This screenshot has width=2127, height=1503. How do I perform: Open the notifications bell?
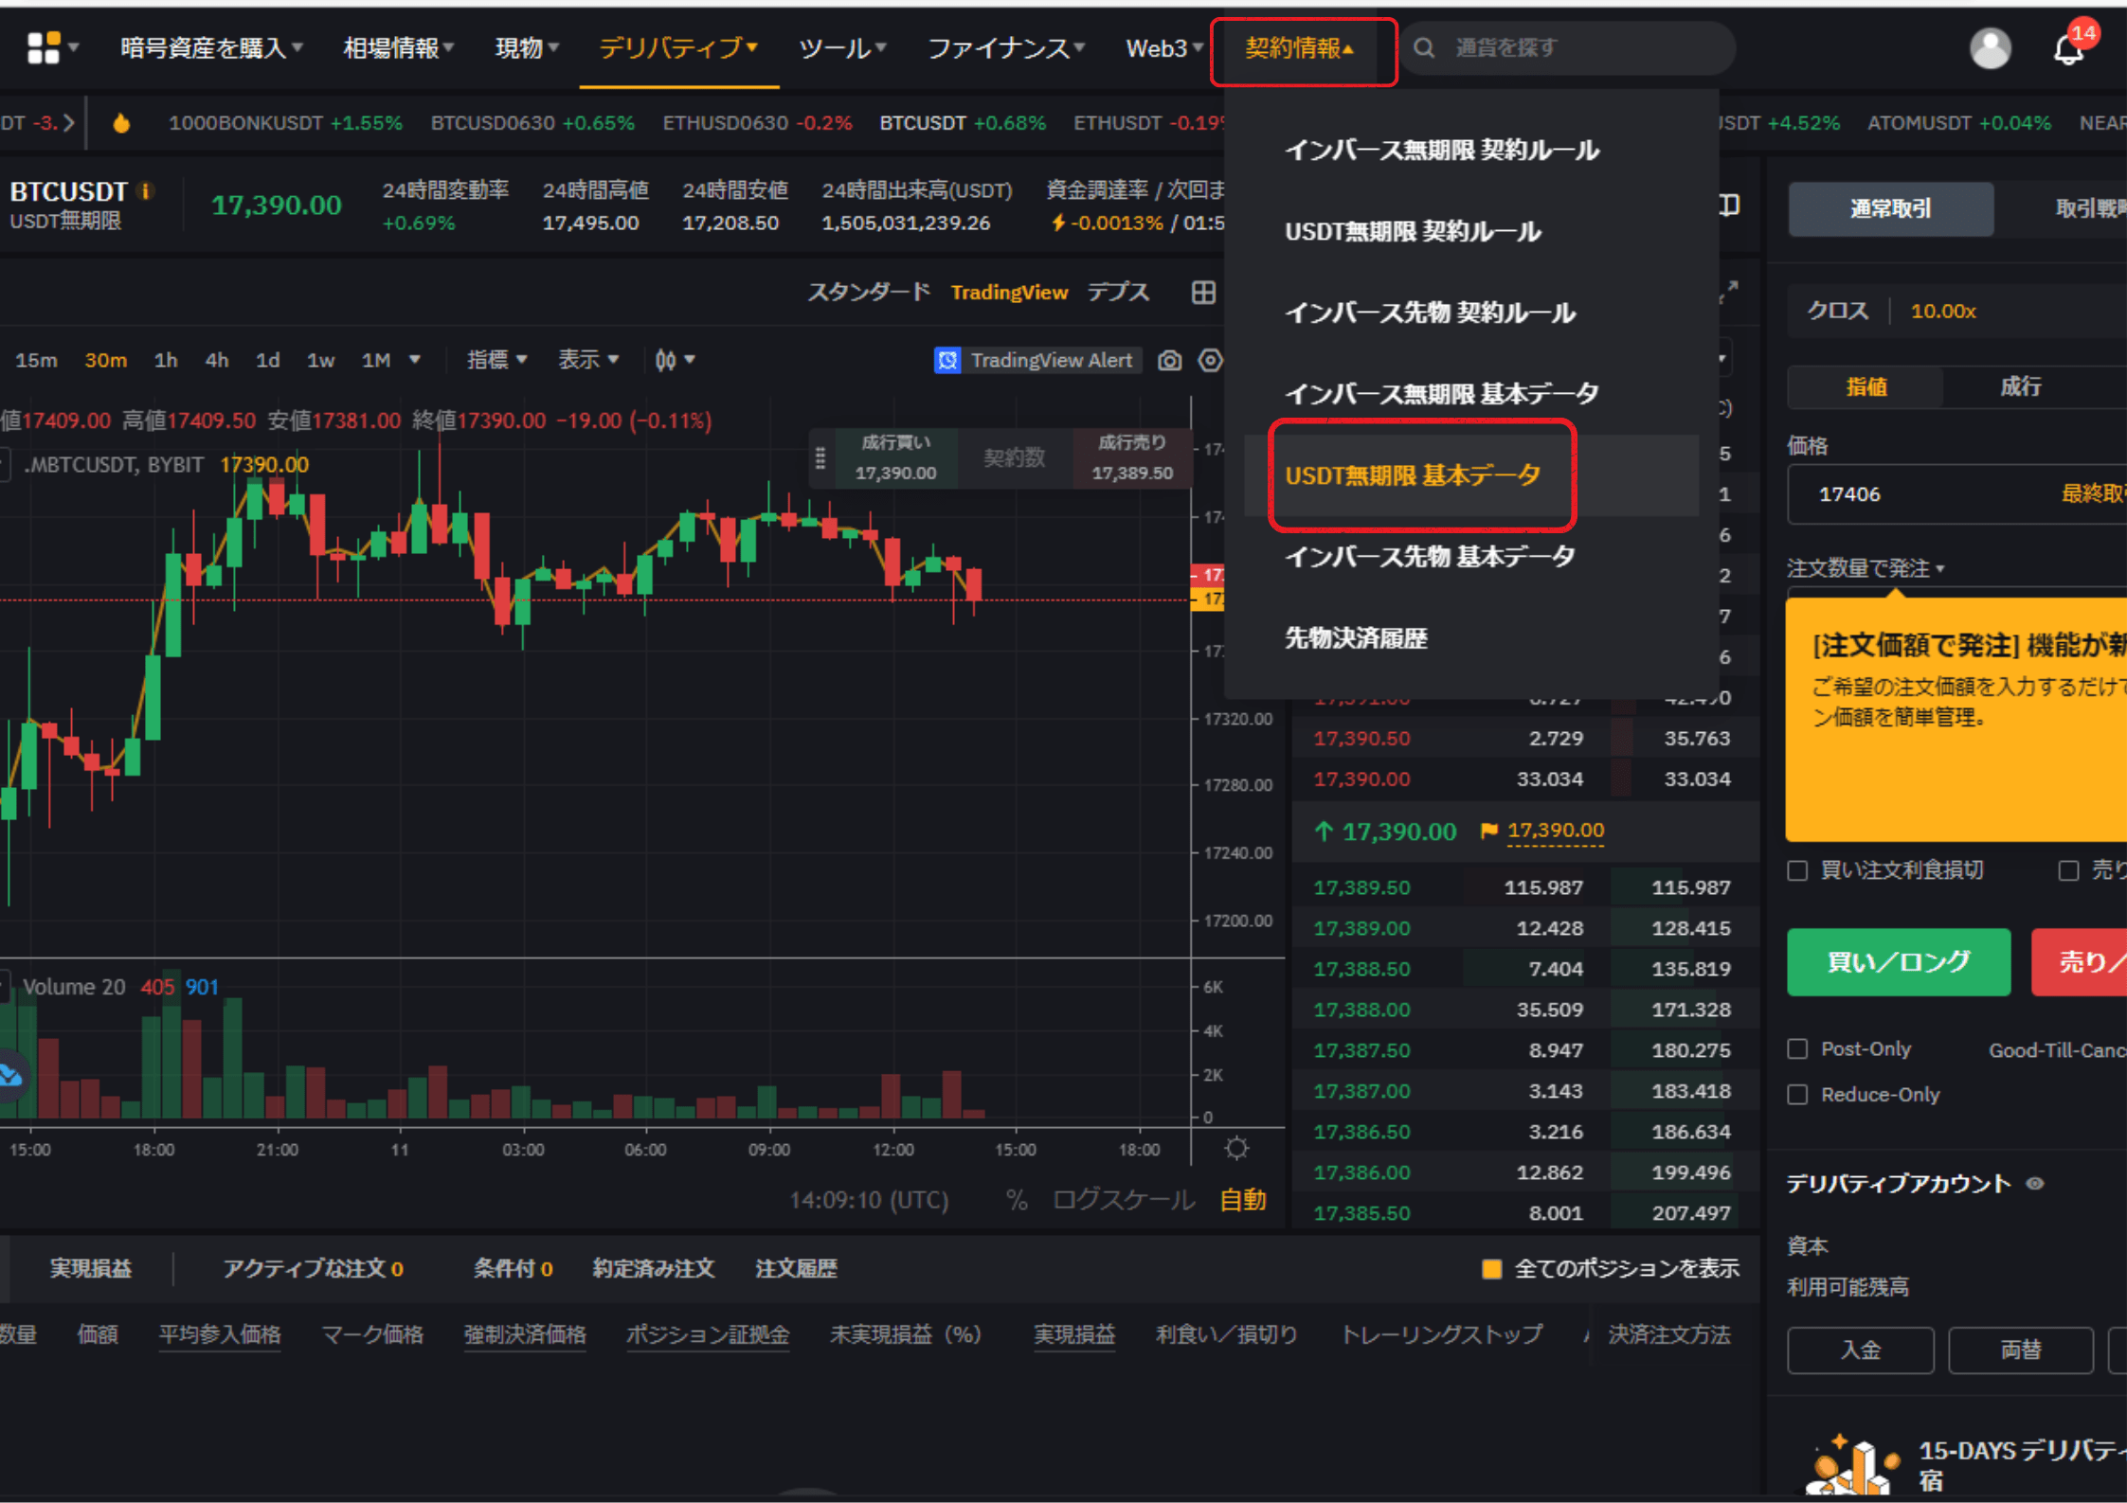point(2068,47)
